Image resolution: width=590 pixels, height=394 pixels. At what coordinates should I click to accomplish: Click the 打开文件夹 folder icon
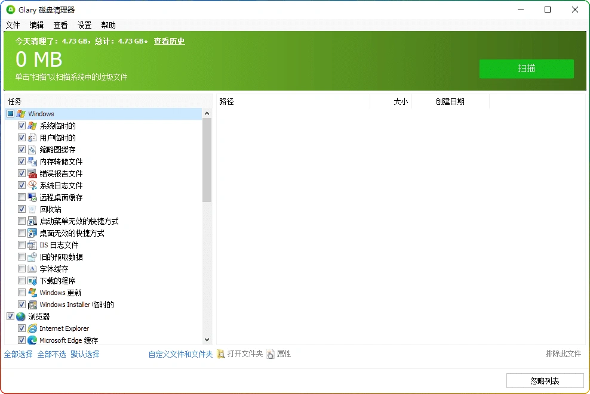coord(220,353)
